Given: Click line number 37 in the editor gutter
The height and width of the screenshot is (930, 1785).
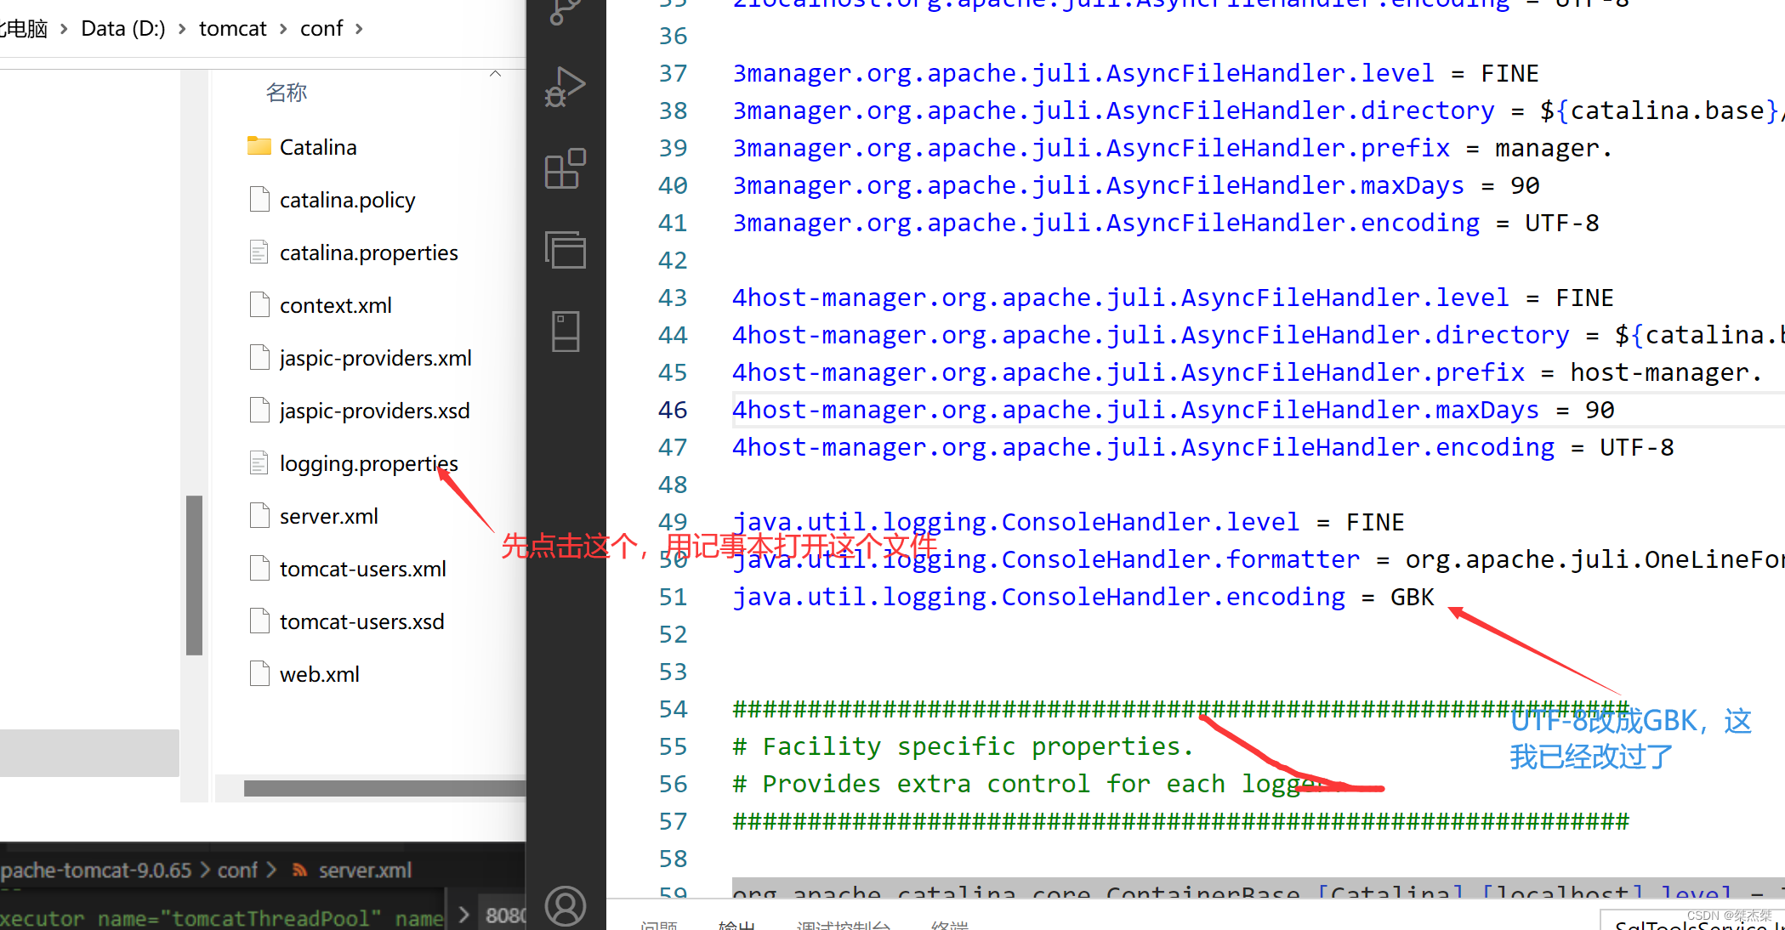Looking at the screenshot, I should tap(673, 73).
